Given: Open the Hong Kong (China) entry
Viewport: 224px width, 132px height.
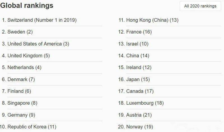Looking at the screenshot, I should click(152, 20).
